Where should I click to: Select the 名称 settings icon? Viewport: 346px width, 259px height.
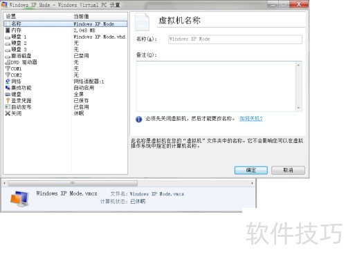pyautogui.click(x=8, y=23)
